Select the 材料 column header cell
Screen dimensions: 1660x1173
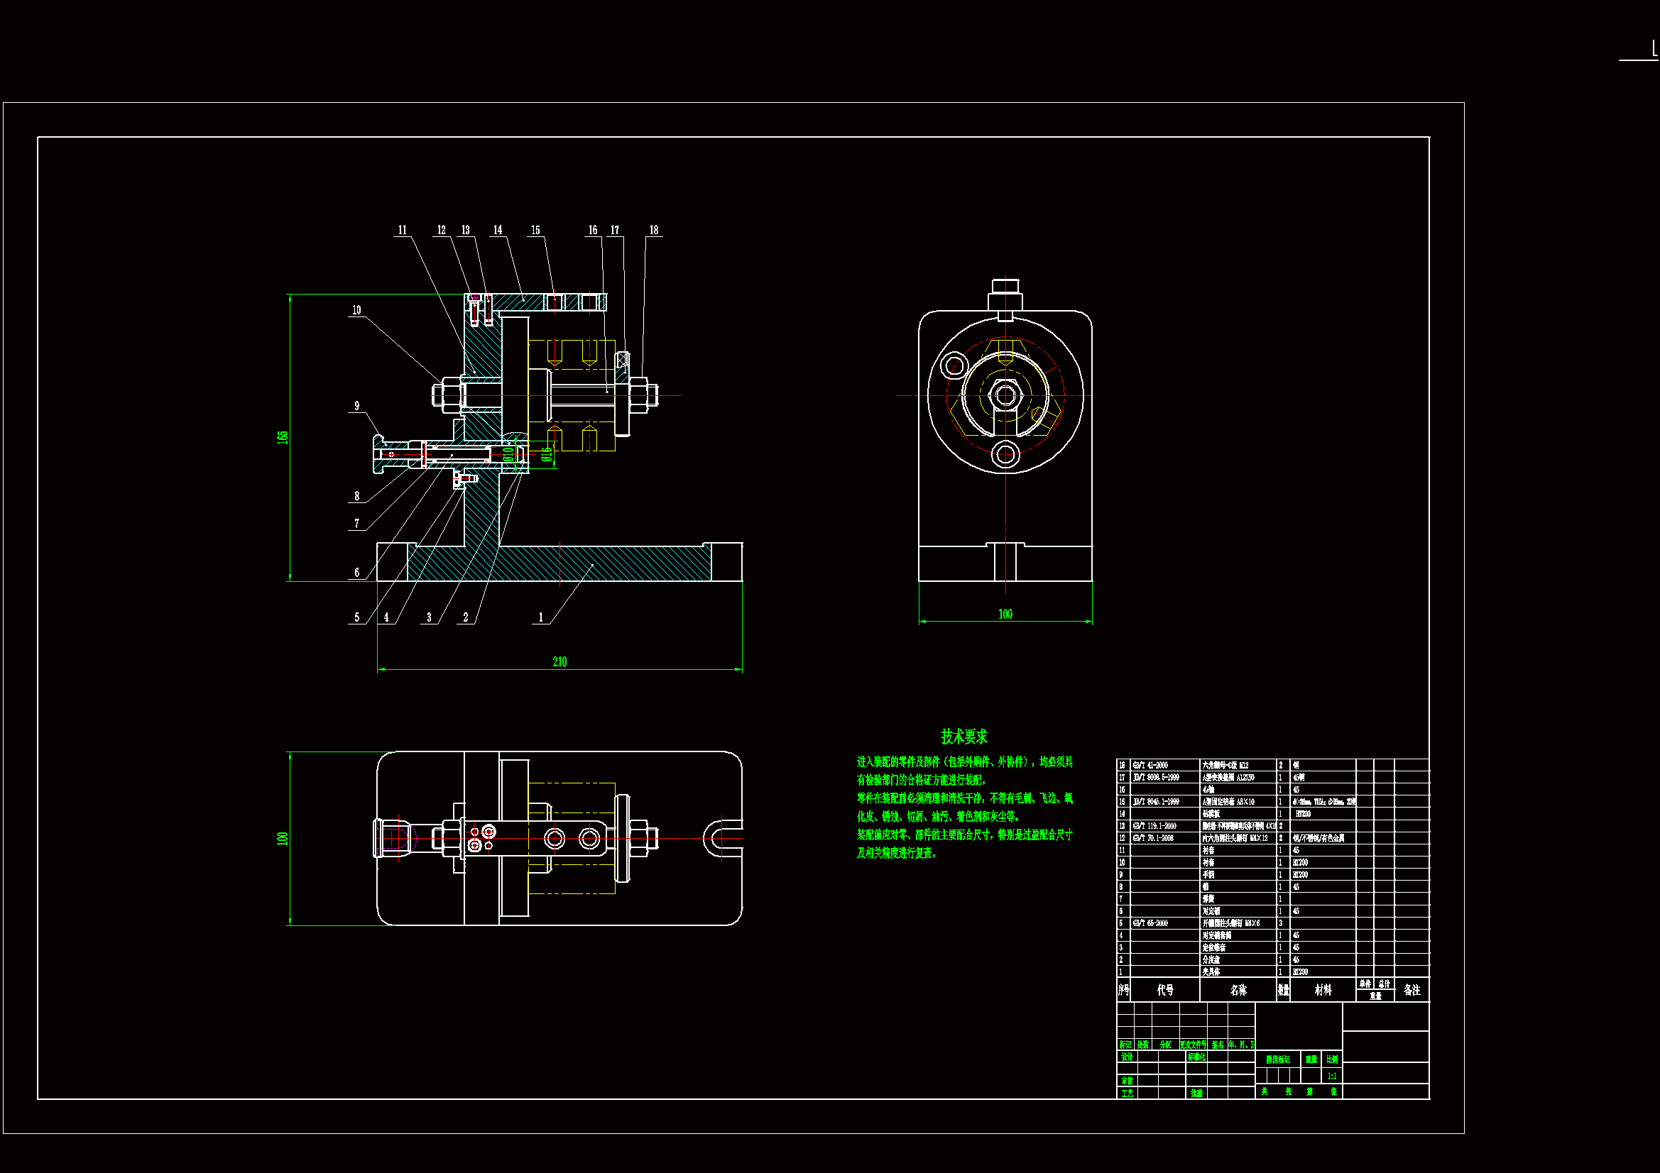[x=1322, y=990]
